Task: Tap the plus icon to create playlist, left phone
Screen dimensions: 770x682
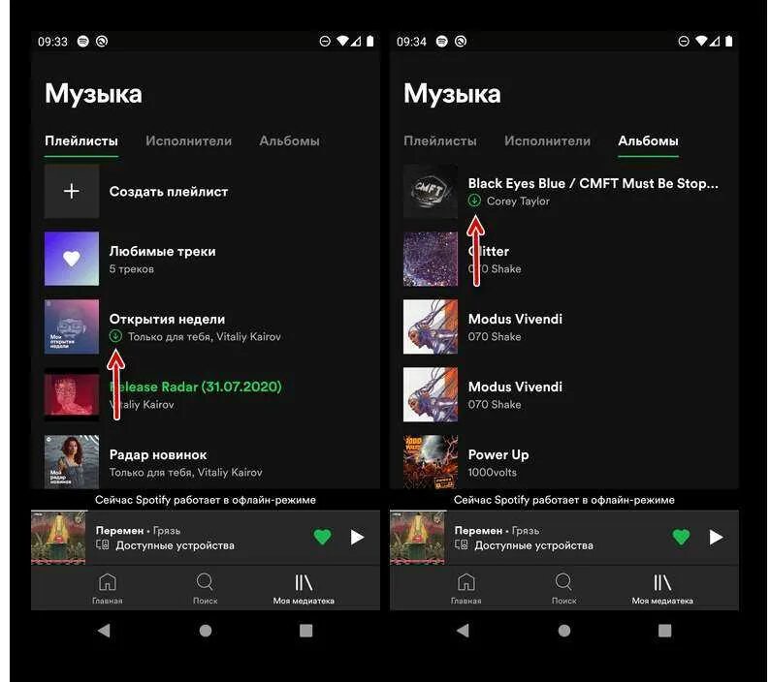Action: tap(72, 191)
